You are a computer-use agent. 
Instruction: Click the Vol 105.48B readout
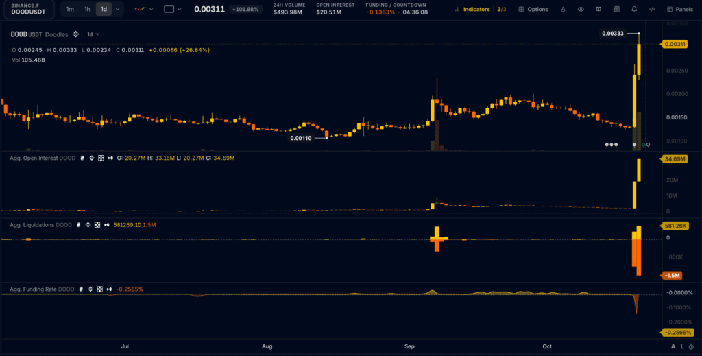pos(28,60)
